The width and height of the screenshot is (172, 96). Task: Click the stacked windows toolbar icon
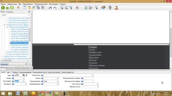coord(34,8)
